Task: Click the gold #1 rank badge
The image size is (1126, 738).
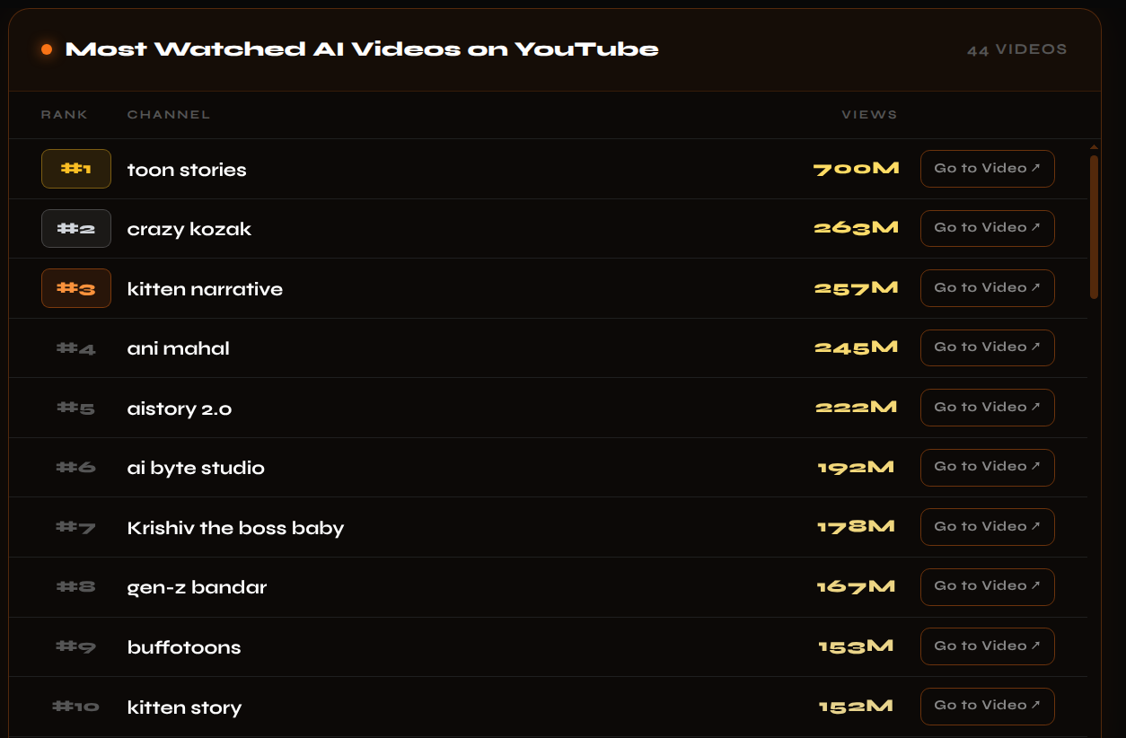Action: coord(76,169)
